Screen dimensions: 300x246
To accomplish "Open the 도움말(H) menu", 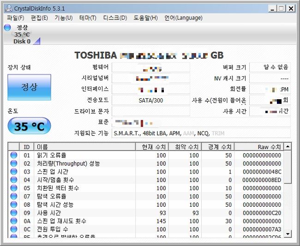I will [145, 18].
